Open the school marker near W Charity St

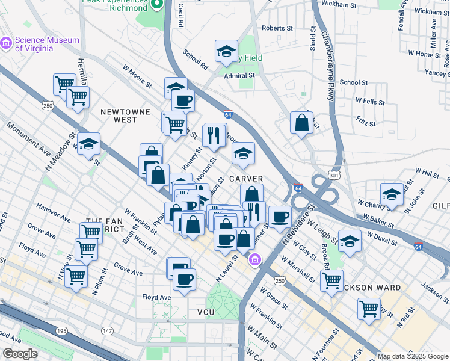[x=392, y=196]
